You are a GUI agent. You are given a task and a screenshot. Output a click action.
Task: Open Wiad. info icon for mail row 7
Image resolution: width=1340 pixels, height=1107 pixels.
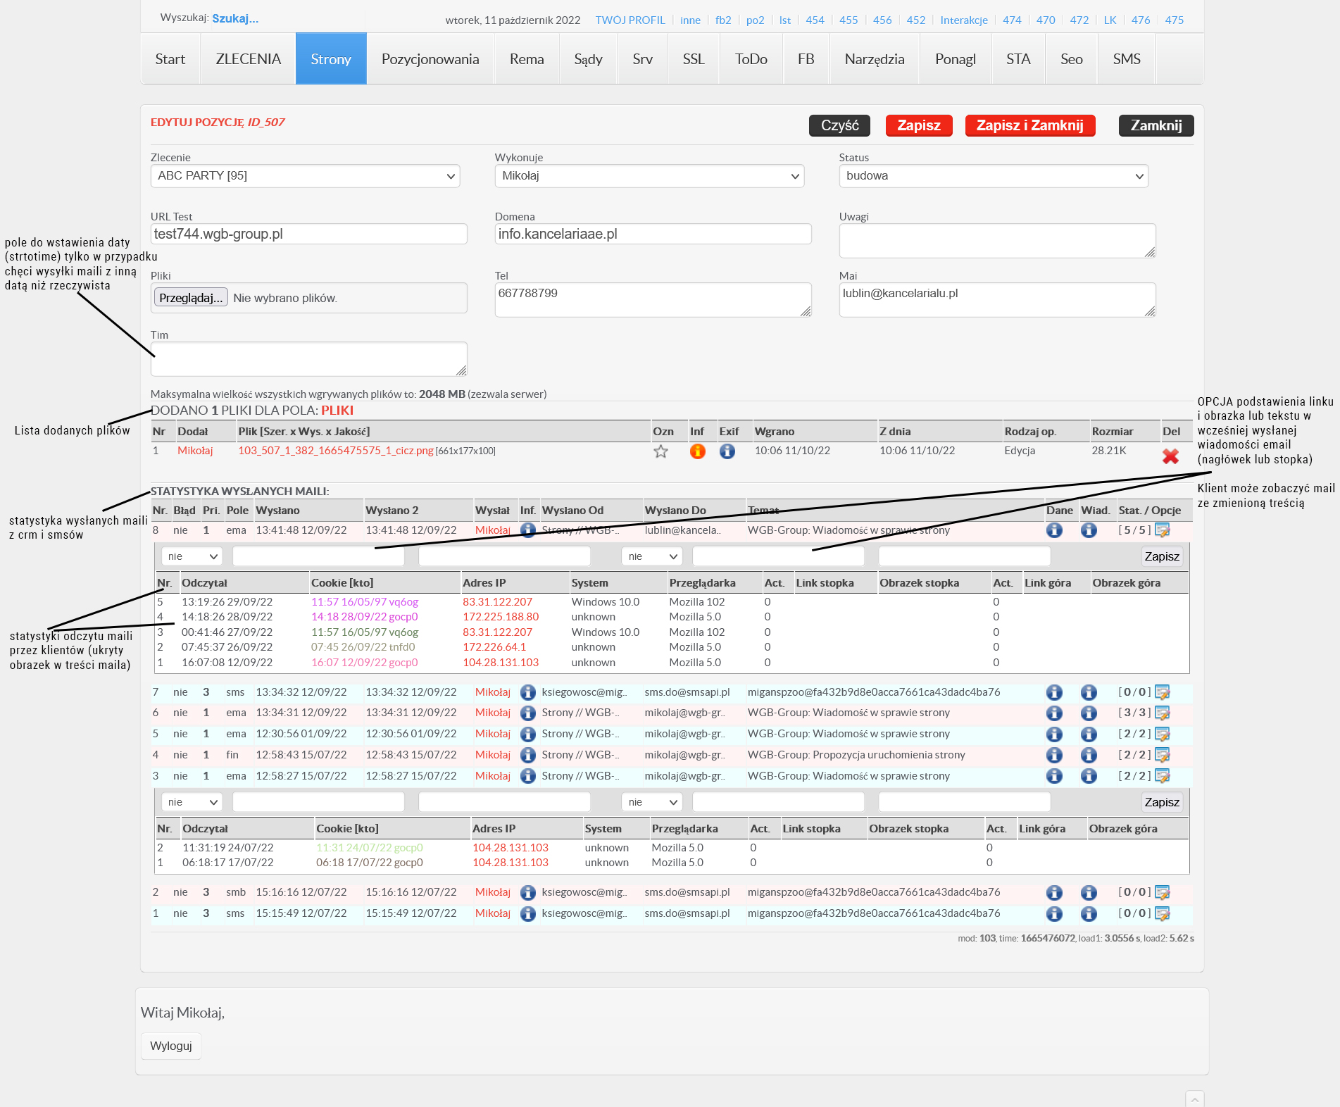(x=1089, y=692)
